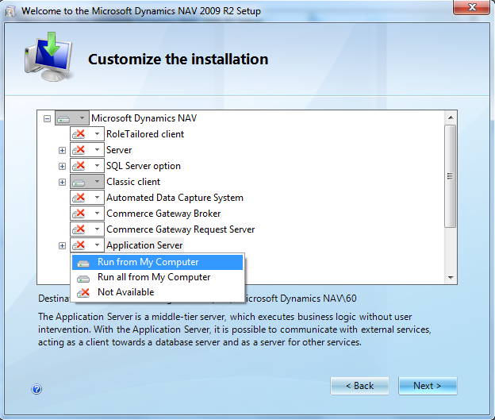Click the computer download icon in header

tap(49, 57)
